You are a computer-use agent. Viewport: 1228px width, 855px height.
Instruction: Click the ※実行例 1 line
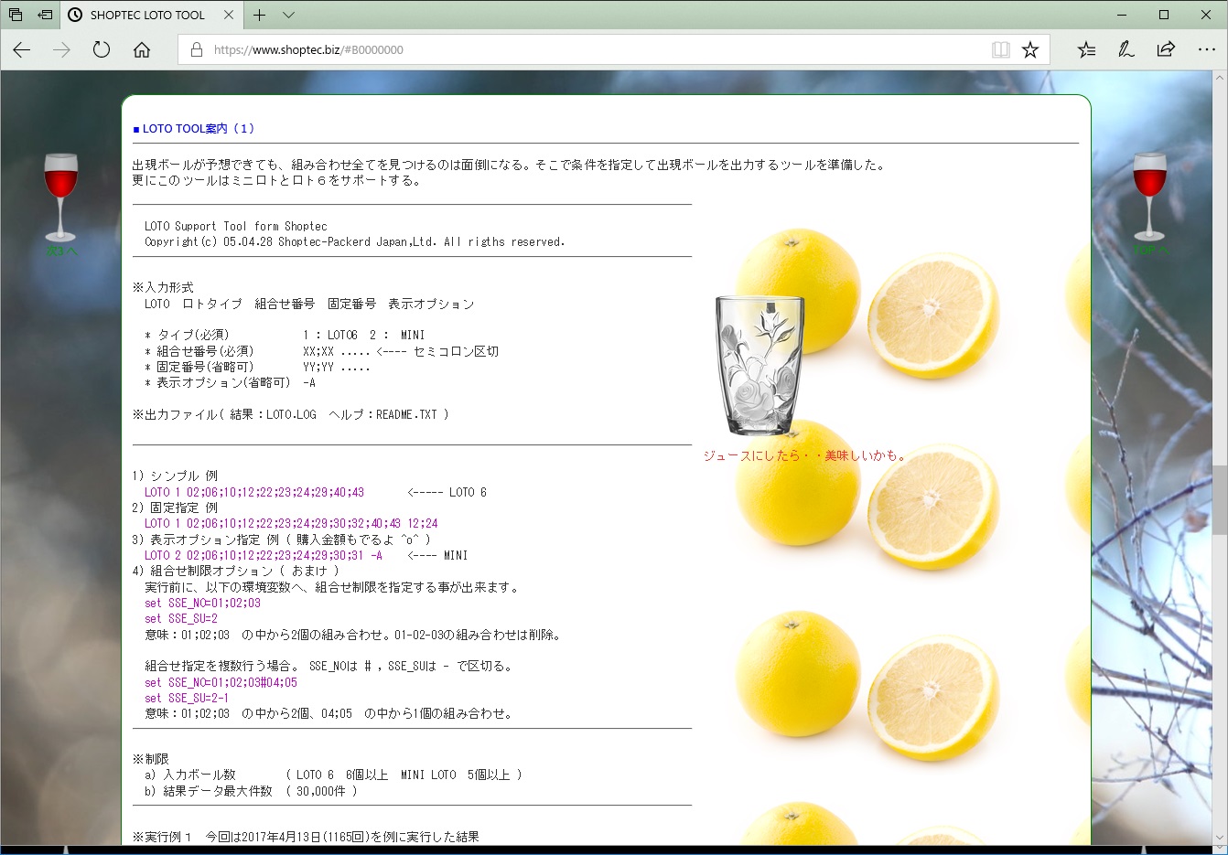click(306, 837)
